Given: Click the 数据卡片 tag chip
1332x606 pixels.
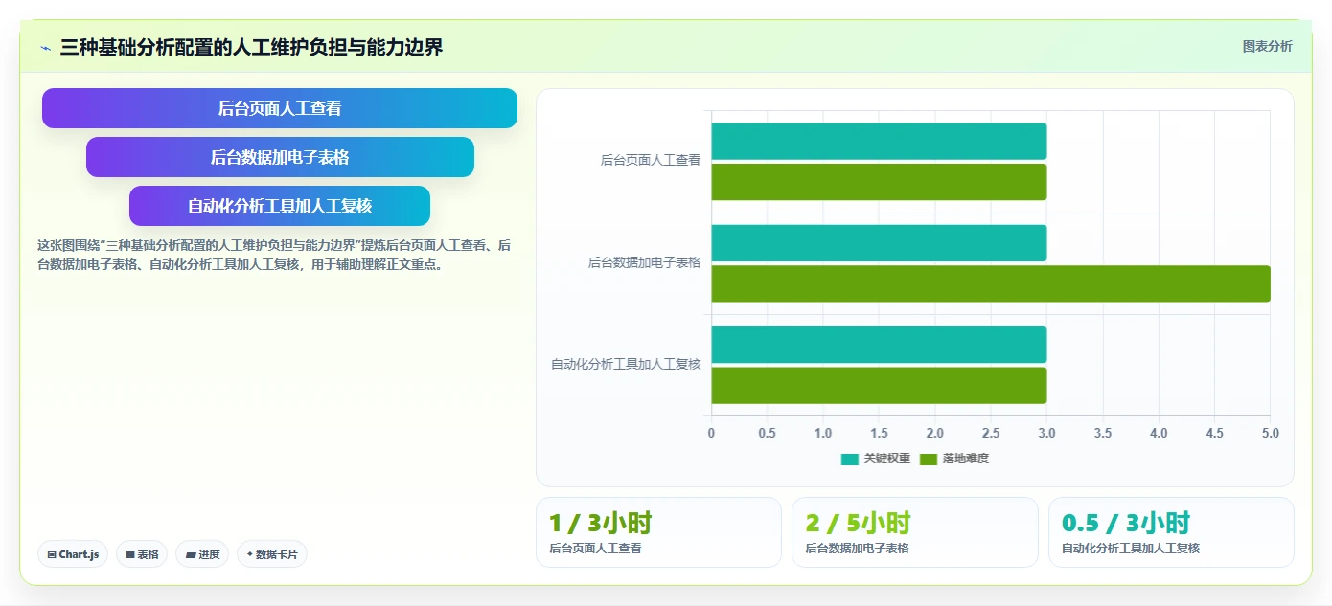Looking at the screenshot, I should point(272,554).
